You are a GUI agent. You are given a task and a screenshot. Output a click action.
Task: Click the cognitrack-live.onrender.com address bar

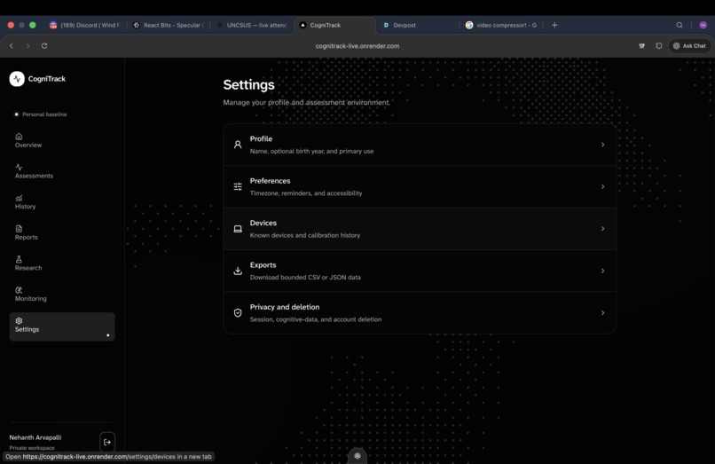(x=357, y=45)
